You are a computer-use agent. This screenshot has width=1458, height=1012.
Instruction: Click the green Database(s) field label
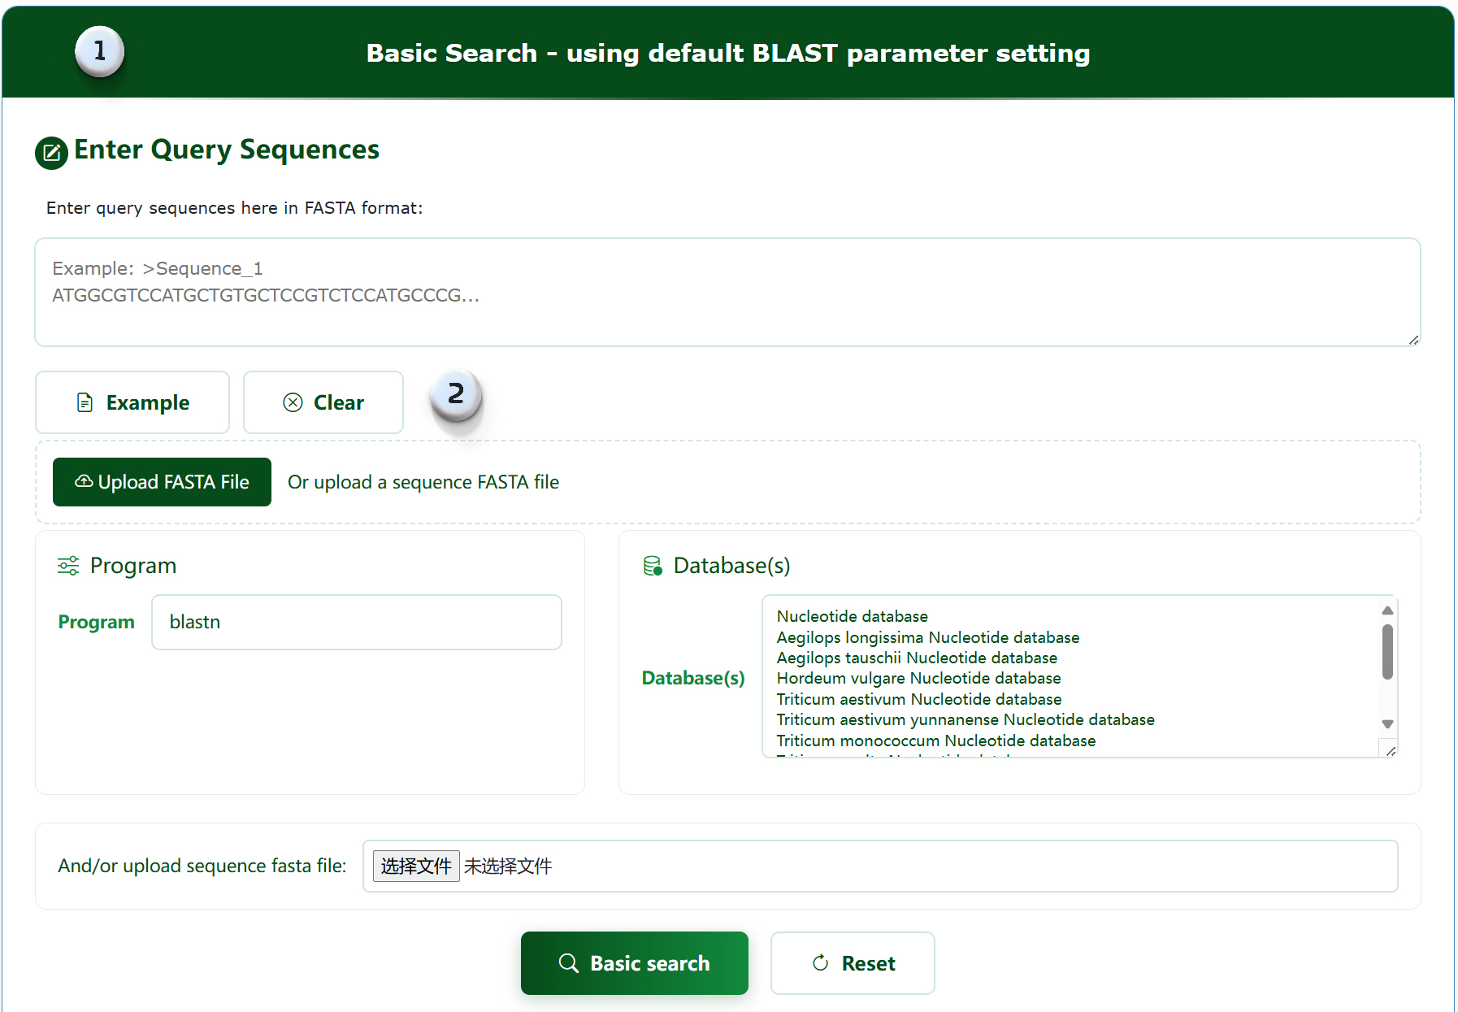coord(693,678)
